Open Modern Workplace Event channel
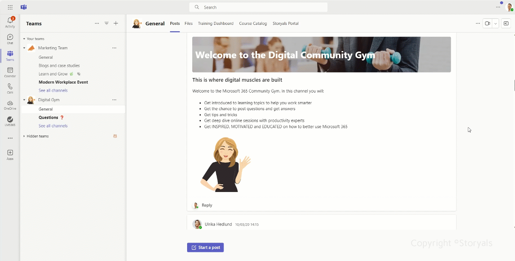Image resolution: width=515 pixels, height=261 pixels. 63,82
